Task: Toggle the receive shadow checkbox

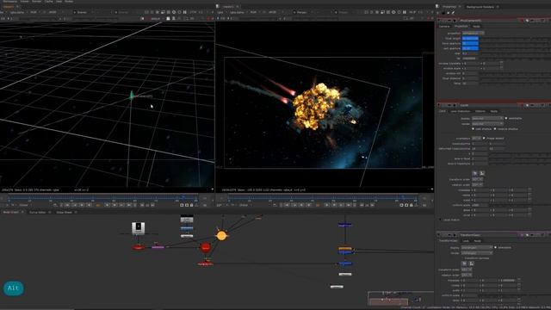Action: pos(495,129)
